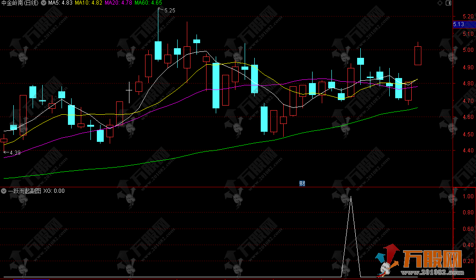This screenshot has width=476, height=280.
Task: Click the 0.80 sub-chart axis label
Action: [468, 212]
